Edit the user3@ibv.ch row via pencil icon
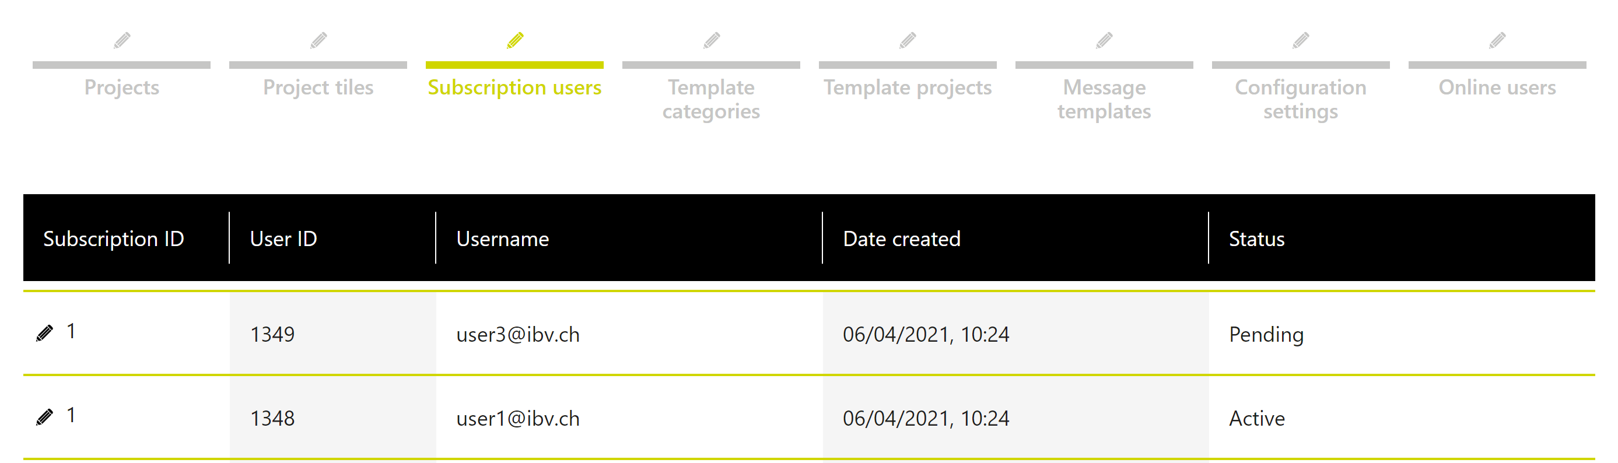Screen dimensions: 1618x463 (44, 333)
